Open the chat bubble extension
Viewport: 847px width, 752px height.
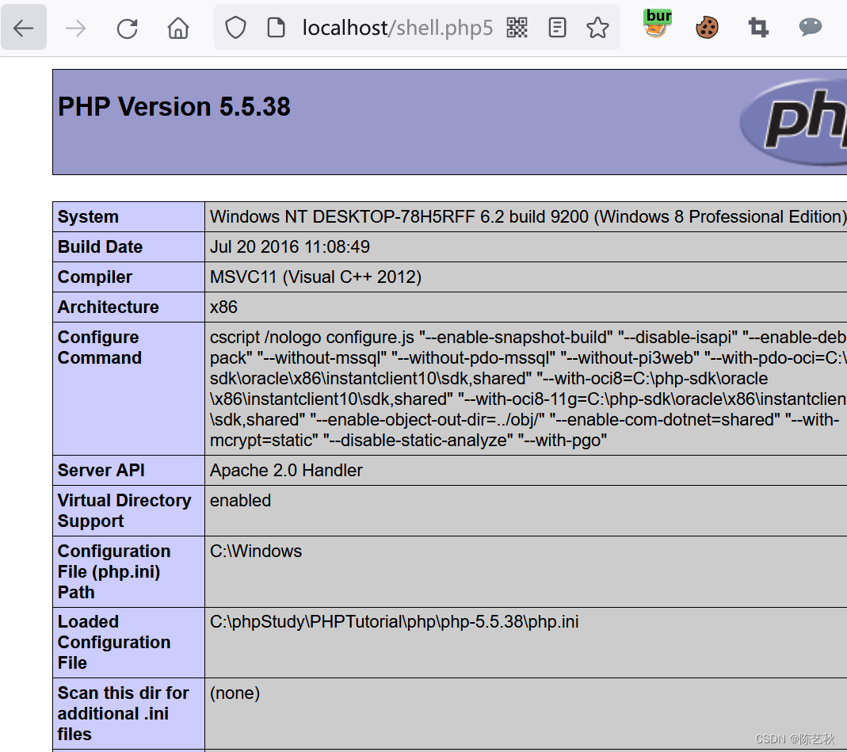click(x=811, y=26)
